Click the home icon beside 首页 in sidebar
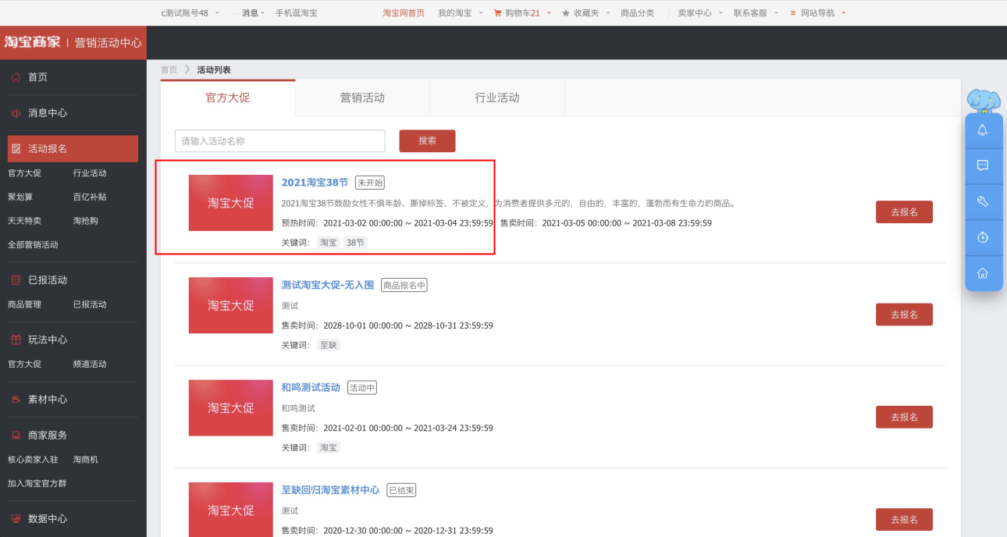The image size is (1007, 537). [16, 77]
